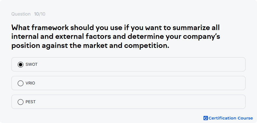Select the PEST radio button
The image size is (257, 123).
click(x=21, y=102)
